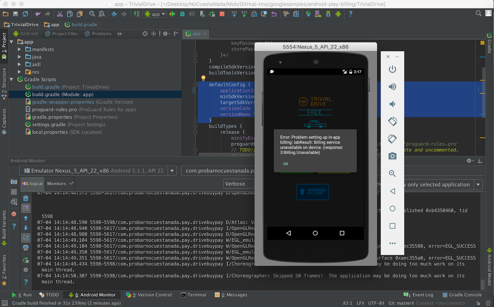
Task: Open the 4: Run tool window tab
Action: pyautogui.click(x=22, y=295)
